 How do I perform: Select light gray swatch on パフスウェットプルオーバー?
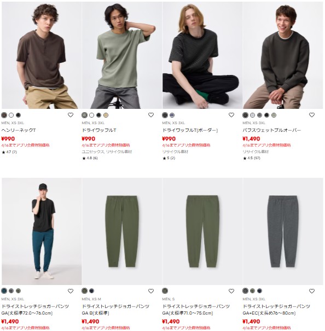[x=252, y=115]
